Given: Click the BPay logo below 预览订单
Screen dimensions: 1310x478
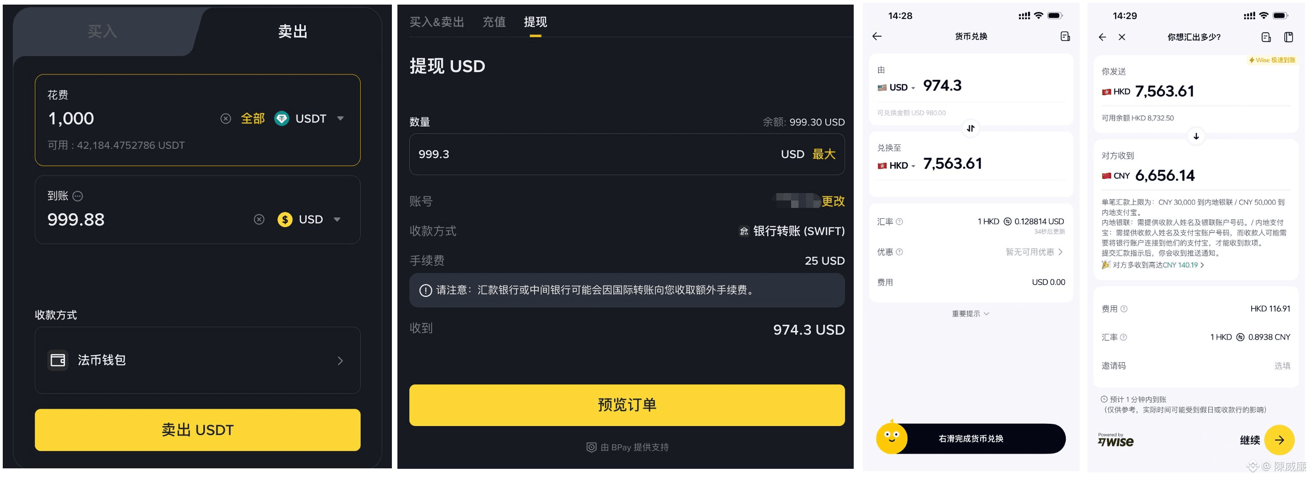Looking at the screenshot, I should pyautogui.click(x=591, y=447).
